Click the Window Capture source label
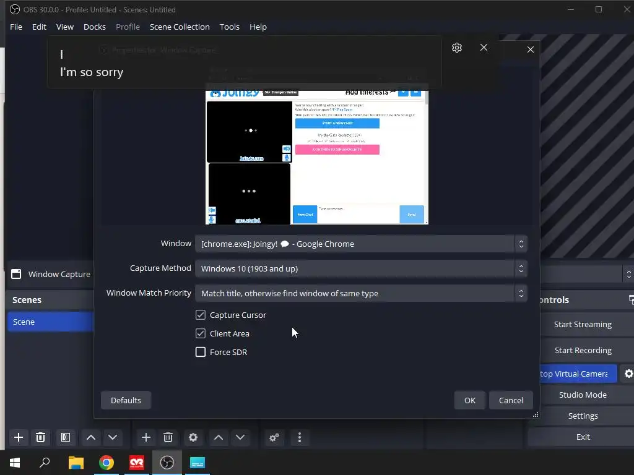Screen dimensions: 634x475 [x=59, y=274]
